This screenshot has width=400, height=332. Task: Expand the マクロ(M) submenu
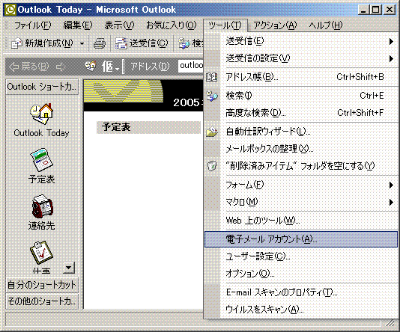click(x=391, y=202)
